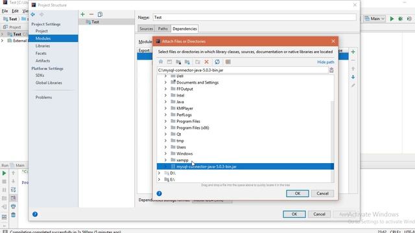Select Intel folder in file tree
Screen dimensions: 415x233
click(180, 95)
